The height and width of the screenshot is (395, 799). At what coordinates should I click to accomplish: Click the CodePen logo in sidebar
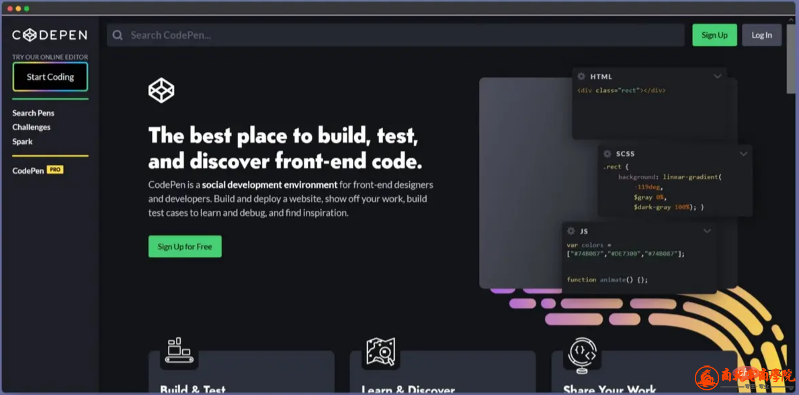[50, 35]
